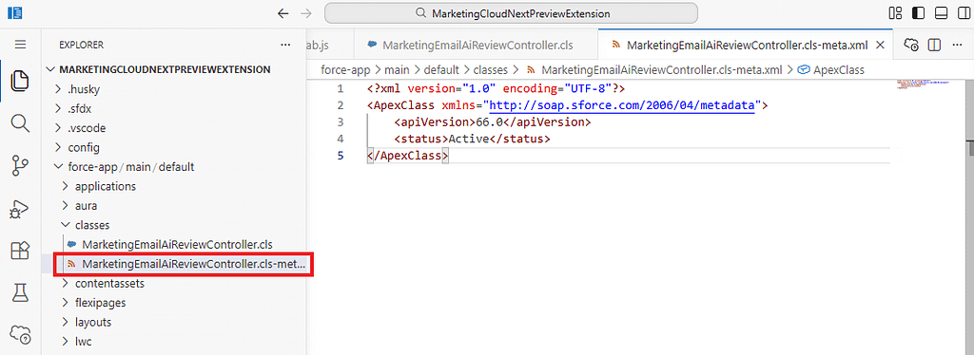Go forward with the right arrow
Image resolution: width=974 pixels, height=355 pixels.
pyautogui.click(x=305, y=13)
